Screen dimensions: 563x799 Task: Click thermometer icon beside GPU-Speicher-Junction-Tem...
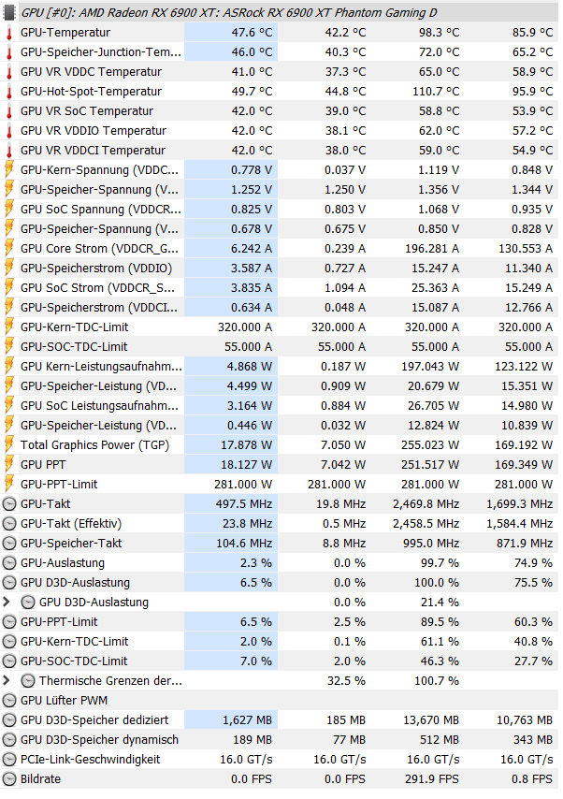click(9, 52)
